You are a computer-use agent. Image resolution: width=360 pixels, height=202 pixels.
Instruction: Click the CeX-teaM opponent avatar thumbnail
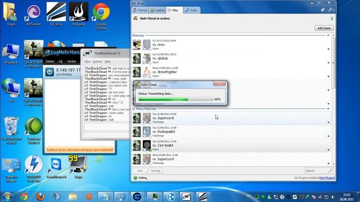(x=146, y=145)
